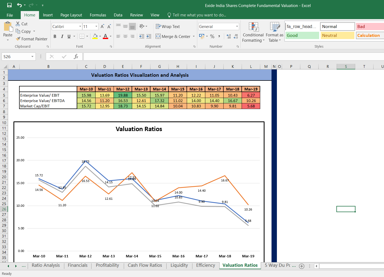The height and width of the screenshot is (277, 384).
Task: Toggle Bold formatting
Action: click(x=55, y=36)
